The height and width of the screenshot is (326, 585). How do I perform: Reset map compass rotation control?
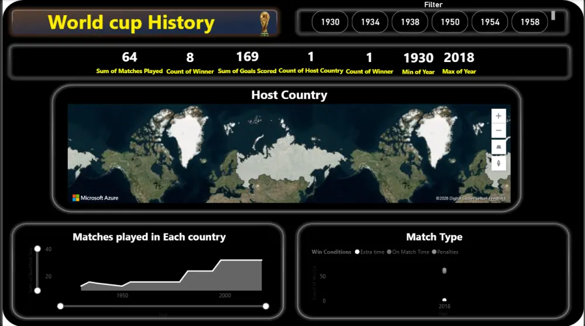(498, 163)
